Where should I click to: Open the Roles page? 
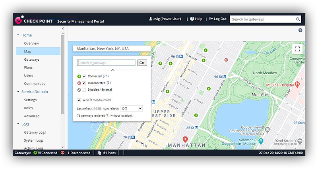[x=28, y=108]
